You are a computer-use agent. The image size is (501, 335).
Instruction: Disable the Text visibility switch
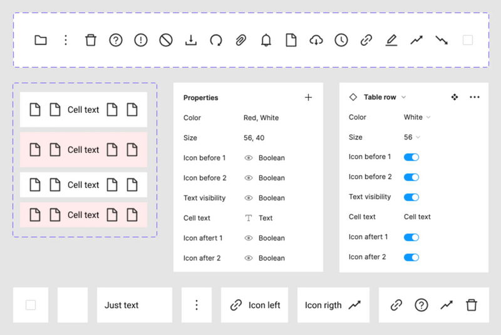(411, 197)
